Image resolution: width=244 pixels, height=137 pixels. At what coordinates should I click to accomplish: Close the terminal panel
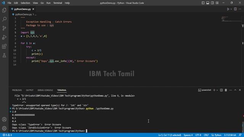(x=240, y=90)
